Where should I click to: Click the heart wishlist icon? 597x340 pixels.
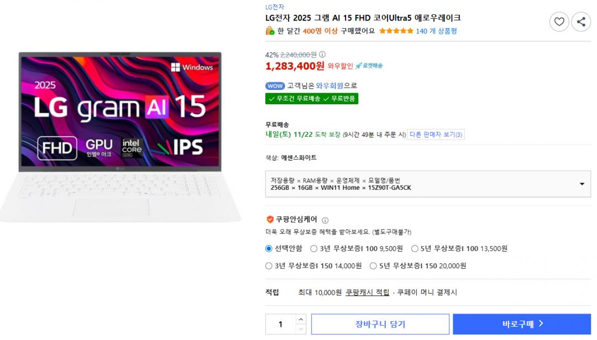[x=559, y=22]
